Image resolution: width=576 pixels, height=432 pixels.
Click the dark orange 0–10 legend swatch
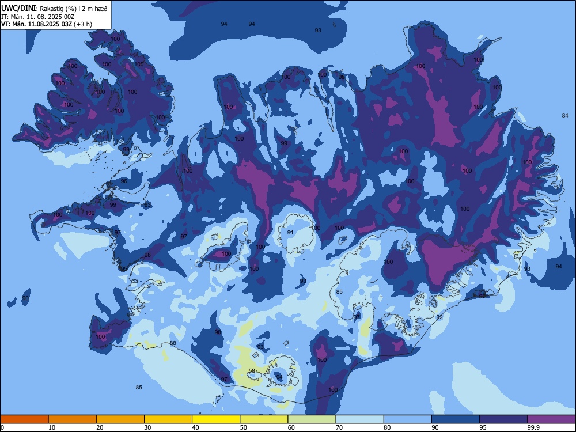pos(24,419)
